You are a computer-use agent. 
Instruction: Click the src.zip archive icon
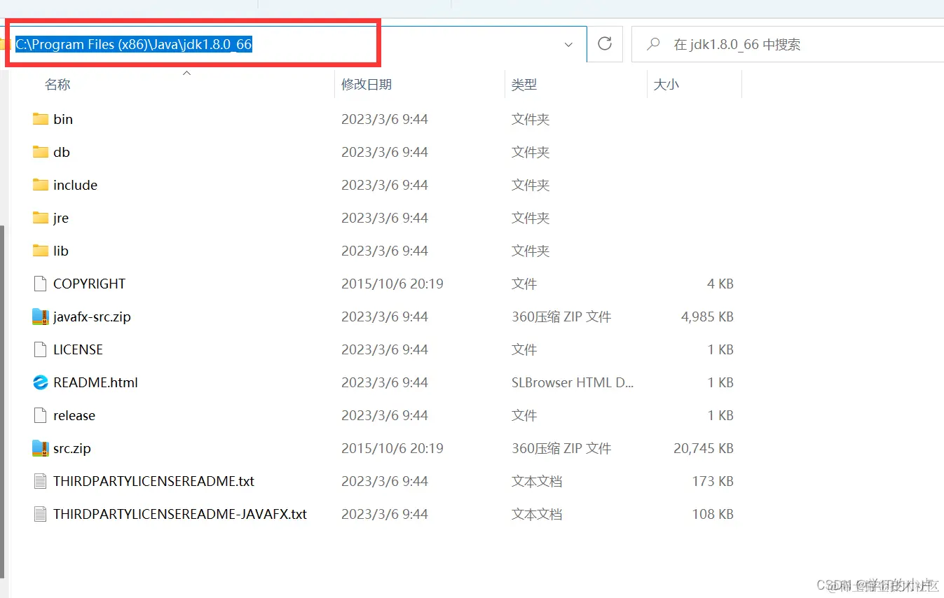(x=41, y=448)
